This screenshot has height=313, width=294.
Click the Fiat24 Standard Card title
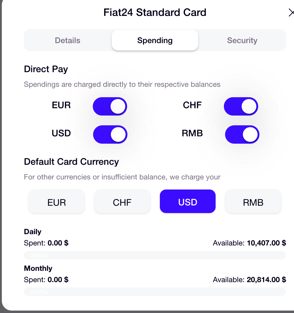(155, 13)
